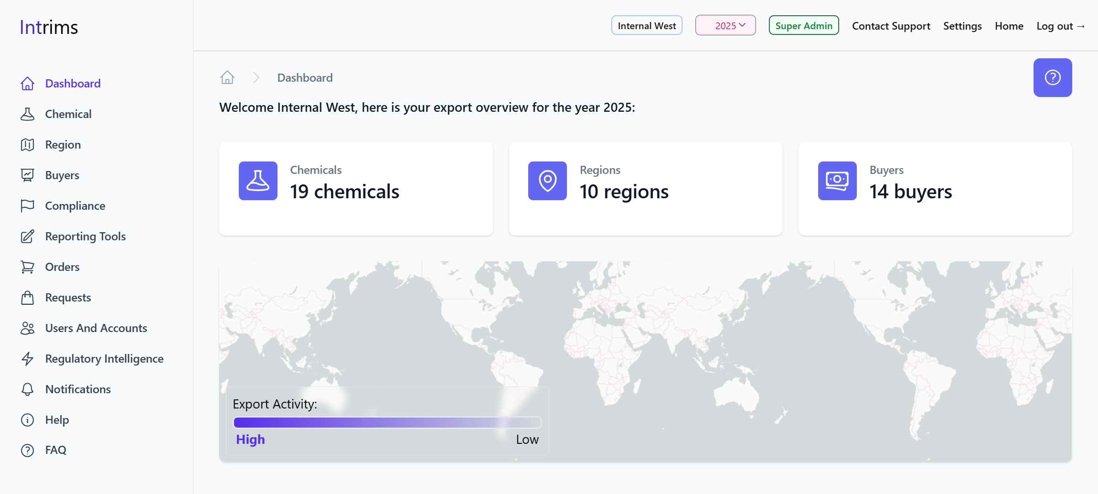Screen dimensions: 1098x494
Task: Open the Requests sidebar item
Action: pos(68,298)
